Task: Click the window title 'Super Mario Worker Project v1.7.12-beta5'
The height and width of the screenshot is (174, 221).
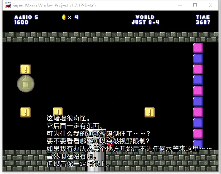Action: tap(54, 5)
